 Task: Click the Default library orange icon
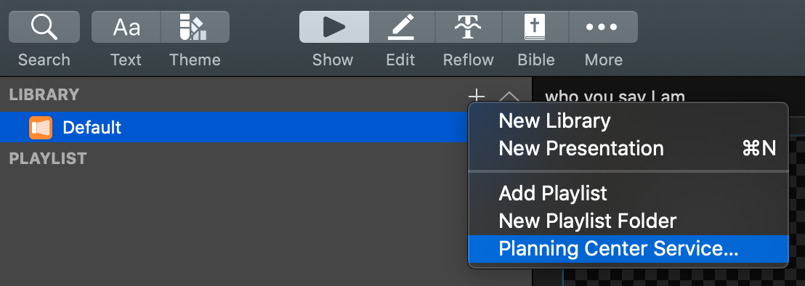click(41, 128)
